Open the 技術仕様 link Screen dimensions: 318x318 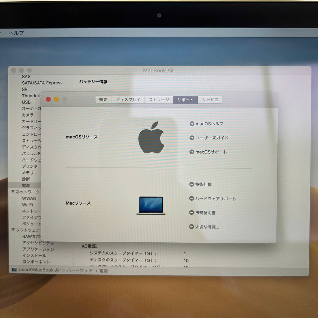(203, 184)
